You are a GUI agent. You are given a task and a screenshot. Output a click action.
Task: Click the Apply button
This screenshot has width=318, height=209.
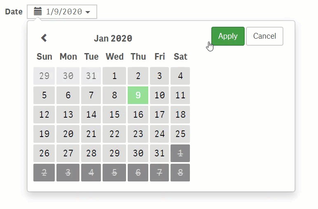pyautogui.click(x=228, y=36)
